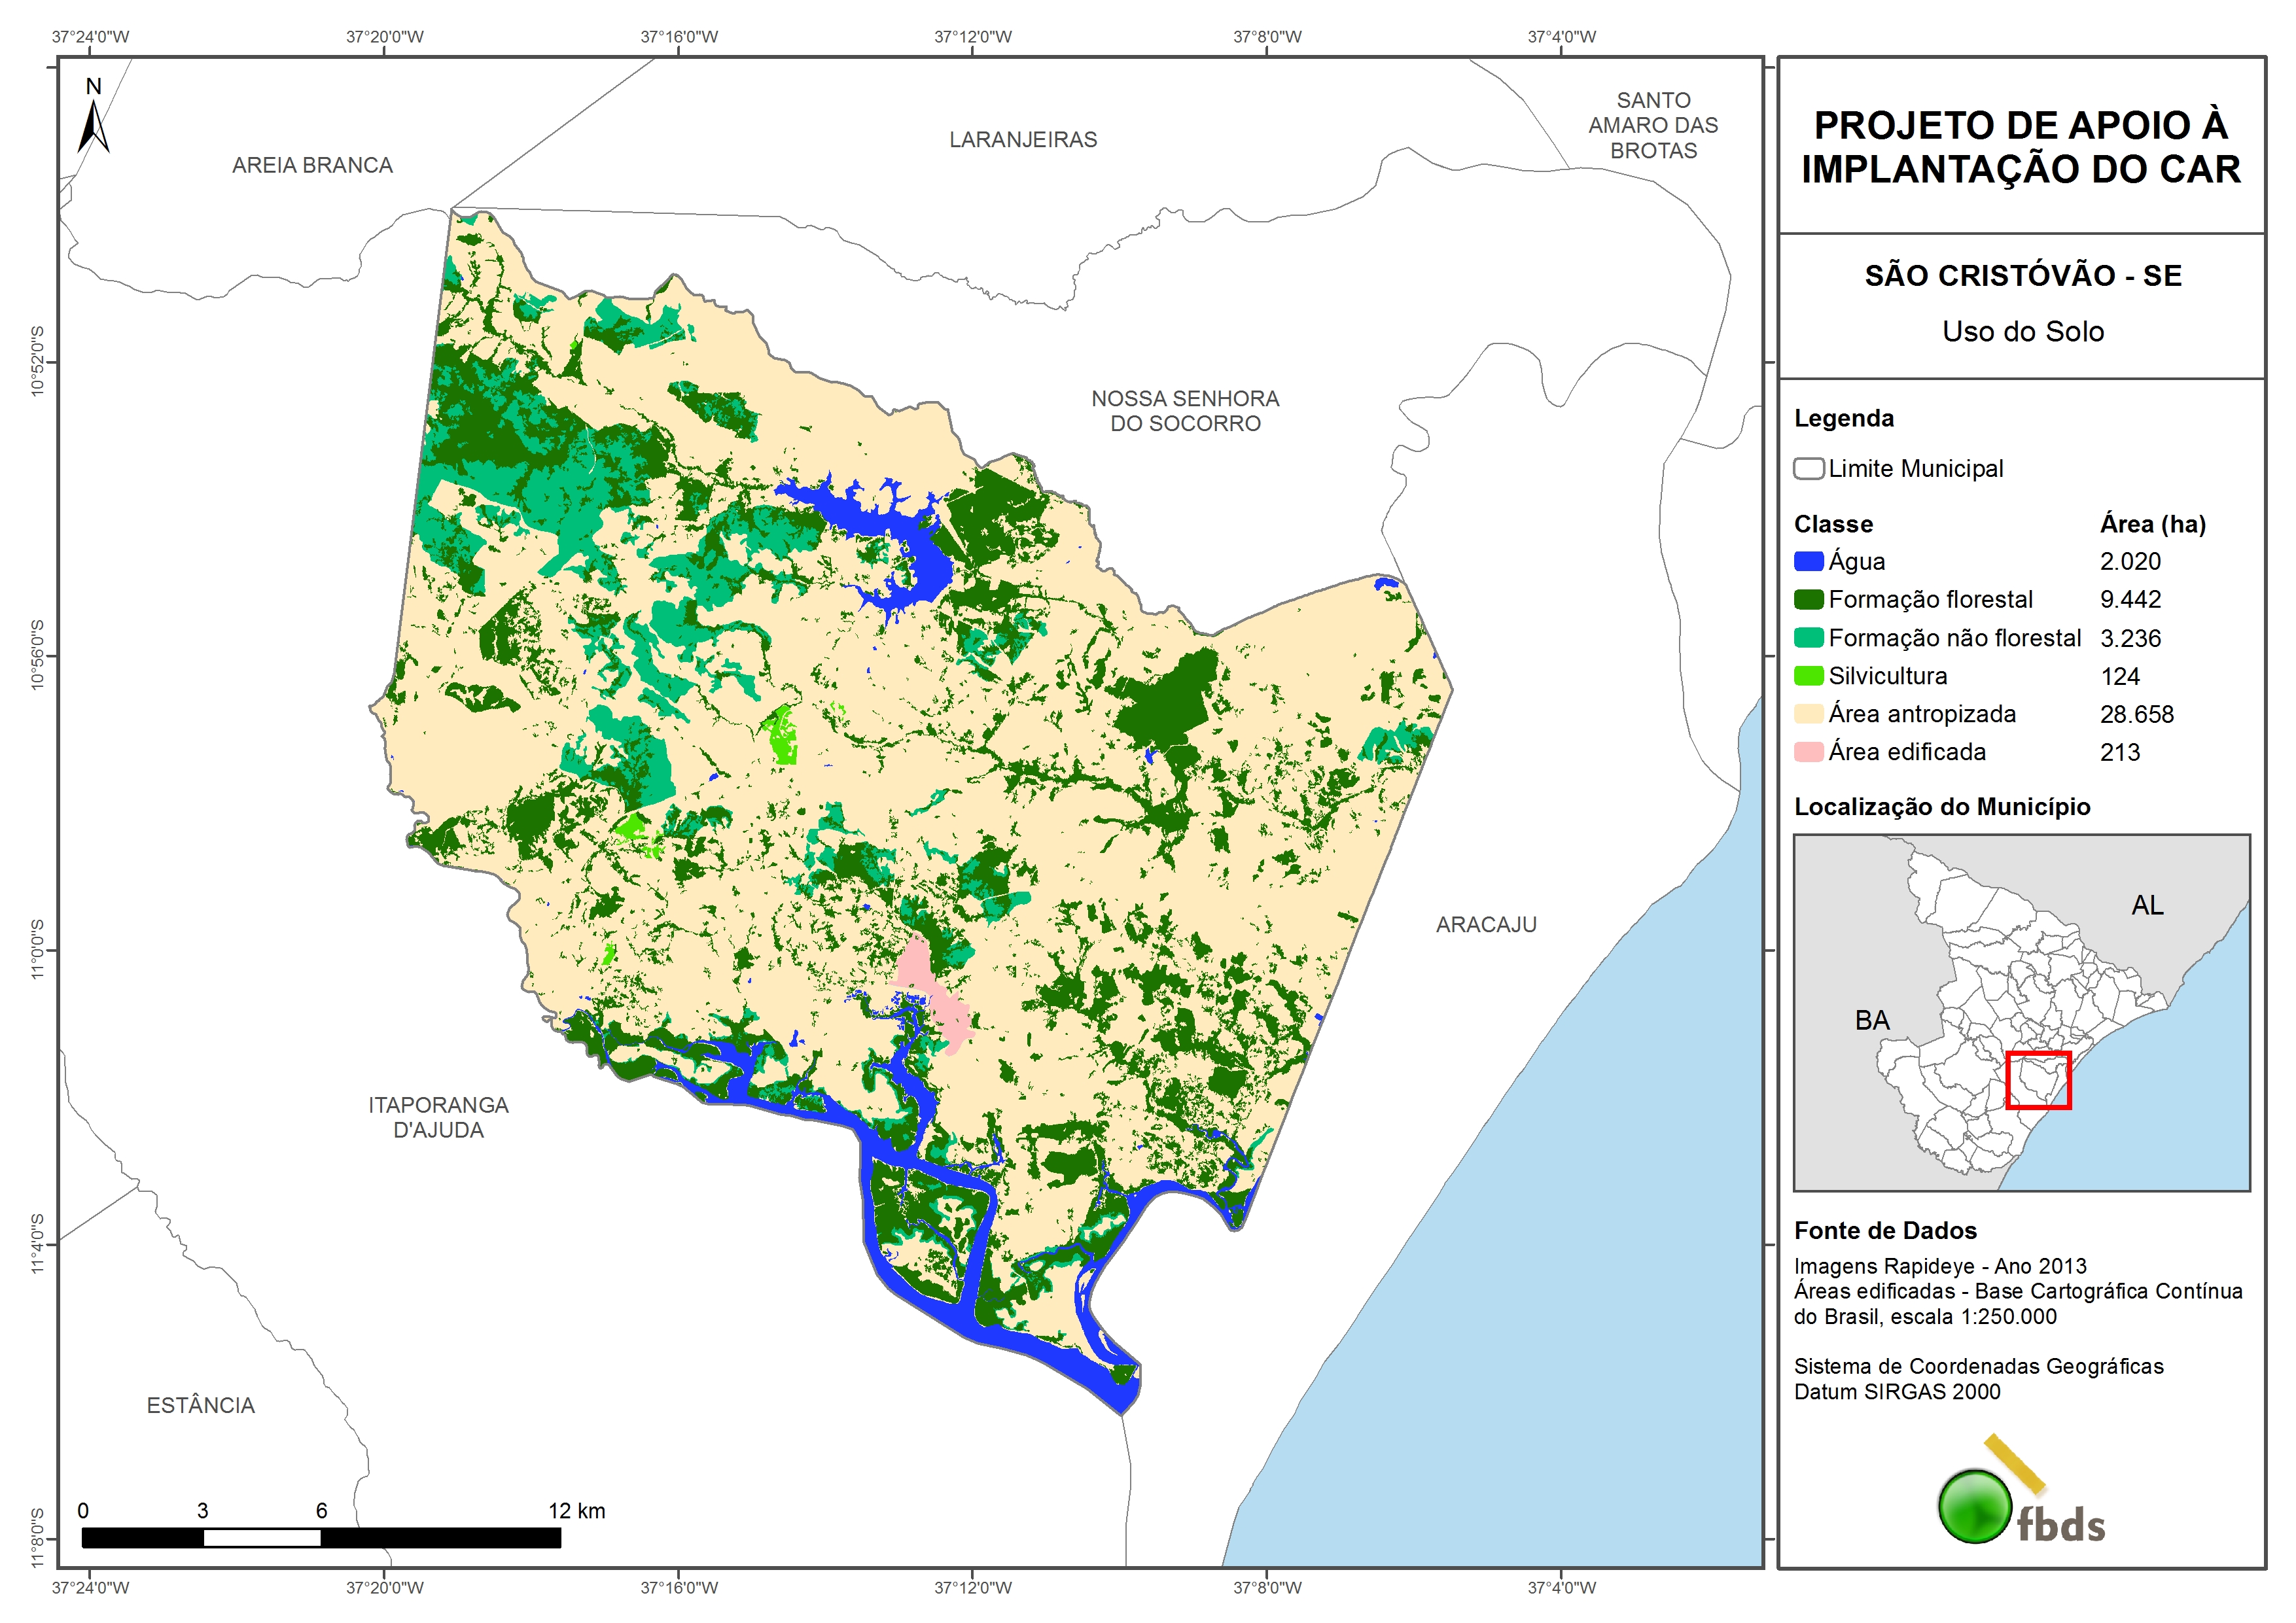
Task: Click the LARANJEIRAS municipality label
Action: pyautogui.click(x=1022, y=140)
